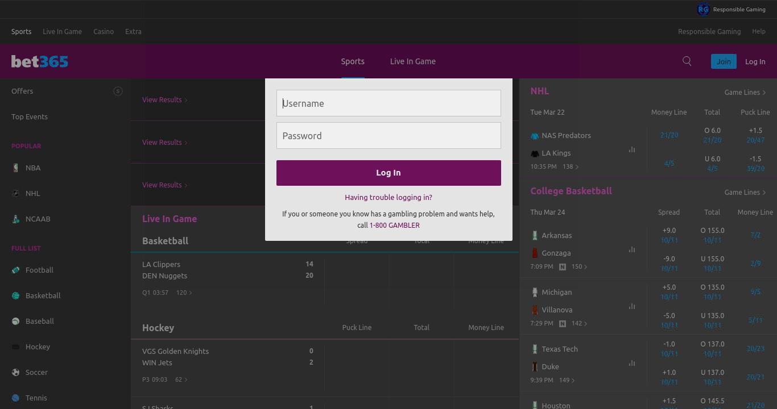
Task: Expand 149 markets for Texas Tech vs Duke
Action: (567, 380)
